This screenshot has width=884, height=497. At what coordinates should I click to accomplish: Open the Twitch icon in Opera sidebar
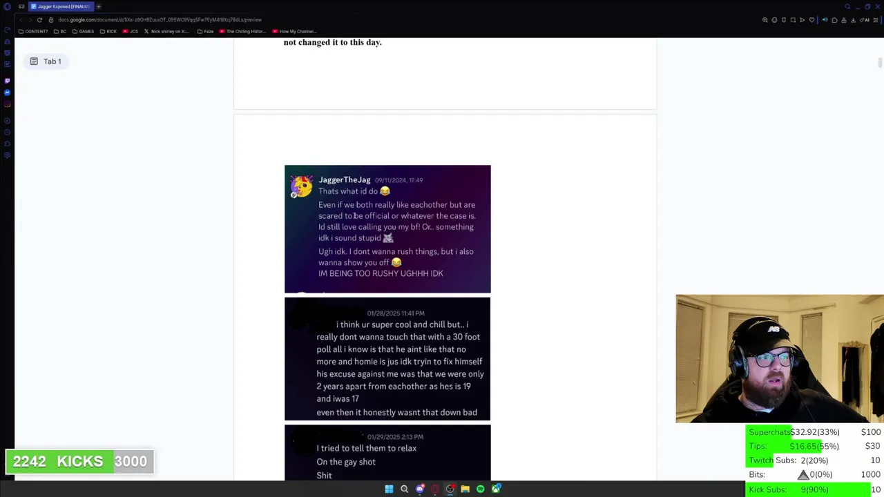tap(7, 81)
